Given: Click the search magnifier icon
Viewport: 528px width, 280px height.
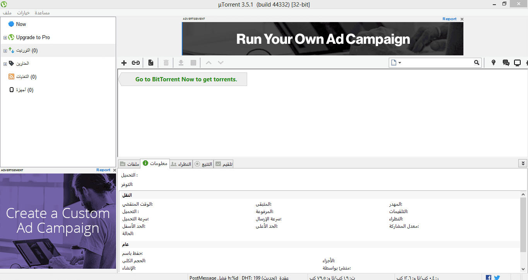Looking at the screenshot, I should coord(477,63).
